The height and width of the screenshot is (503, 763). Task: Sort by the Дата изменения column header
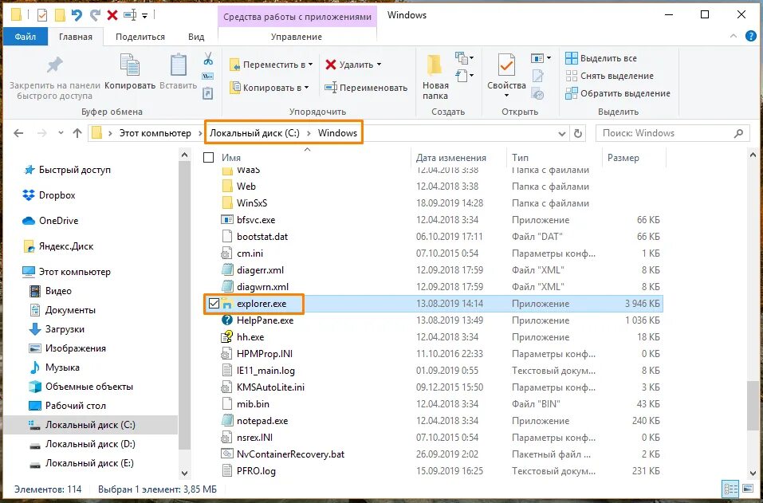[x=451, y=158]
